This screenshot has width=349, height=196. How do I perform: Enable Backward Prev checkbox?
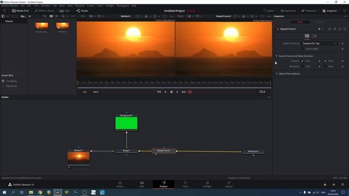303,66
